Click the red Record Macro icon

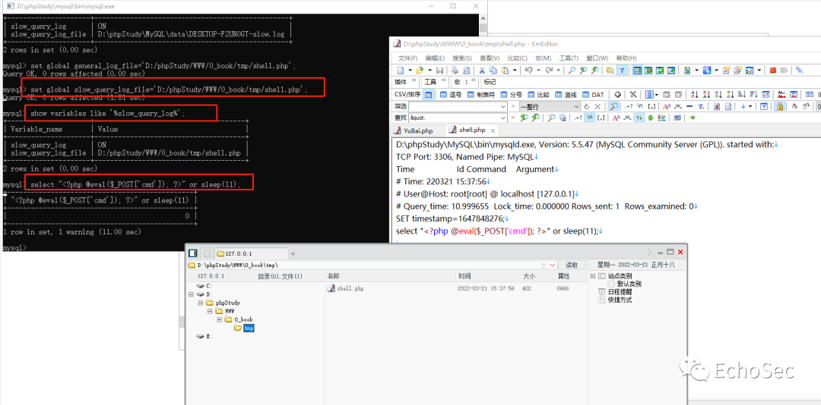pyautogui.click(x=772, y=70)
